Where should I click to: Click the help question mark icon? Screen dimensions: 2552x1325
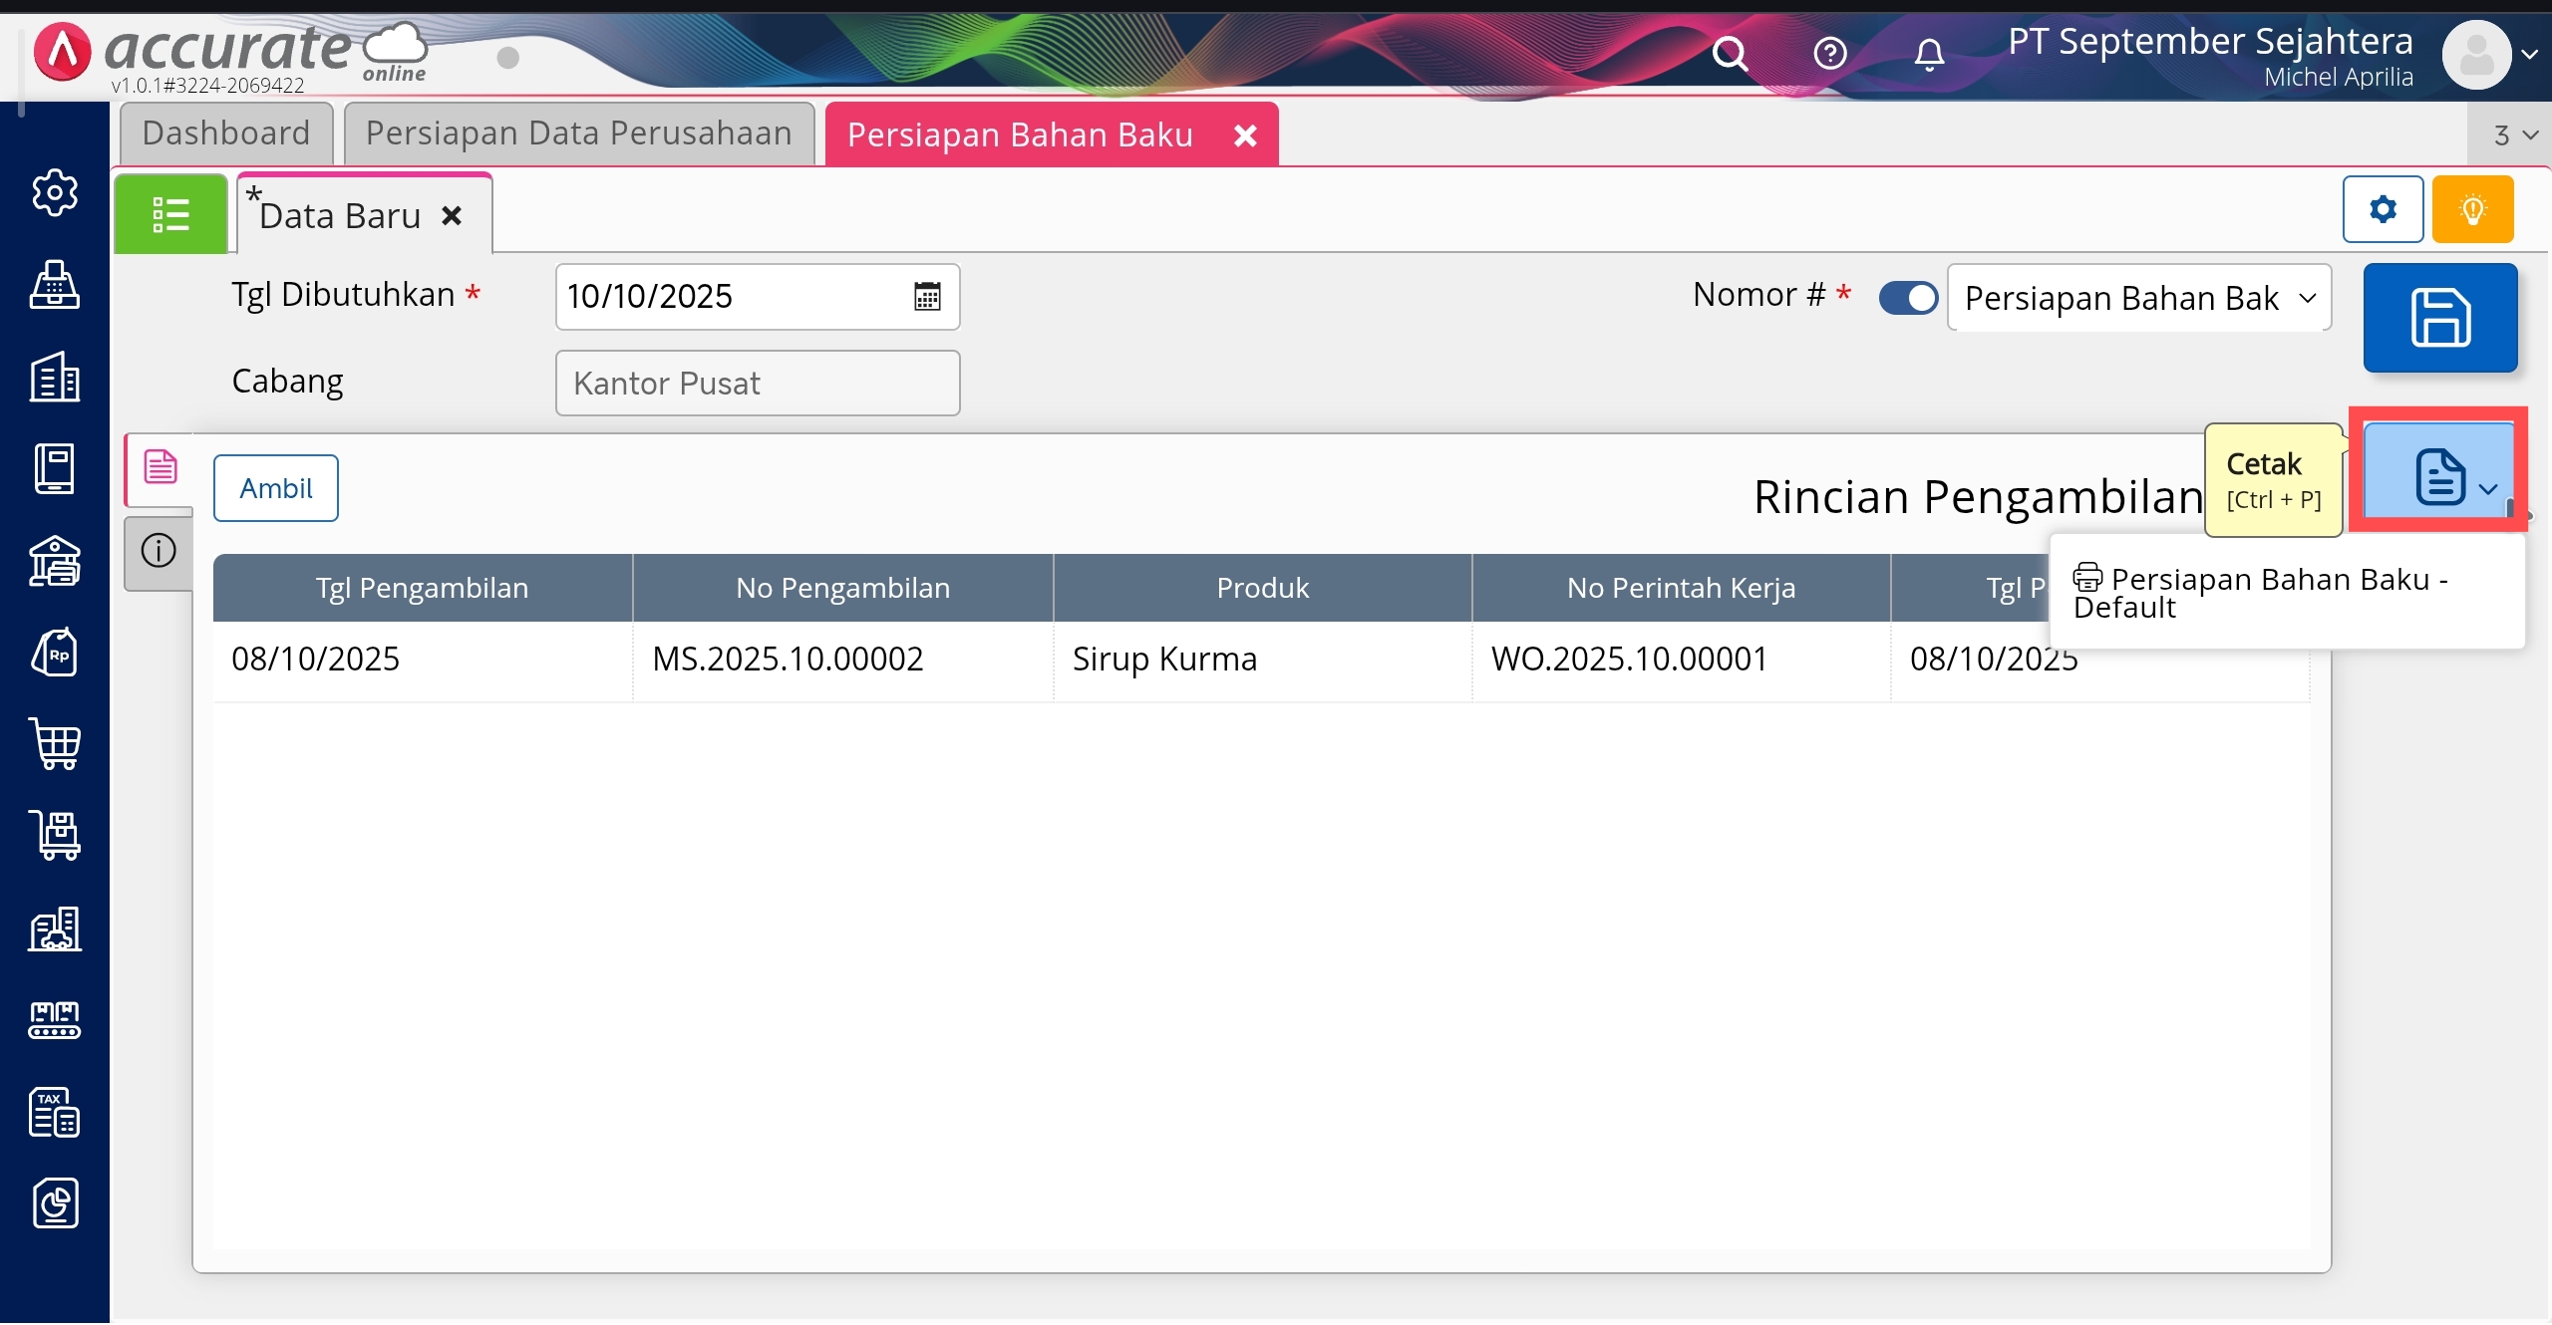pos(1829,53)
